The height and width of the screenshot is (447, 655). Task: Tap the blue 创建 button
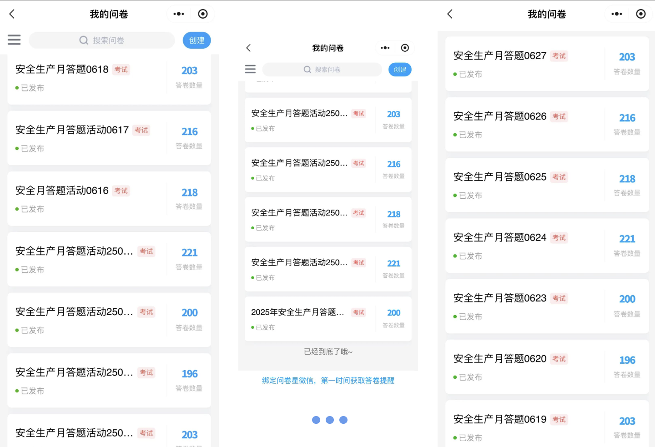point(196,40)
